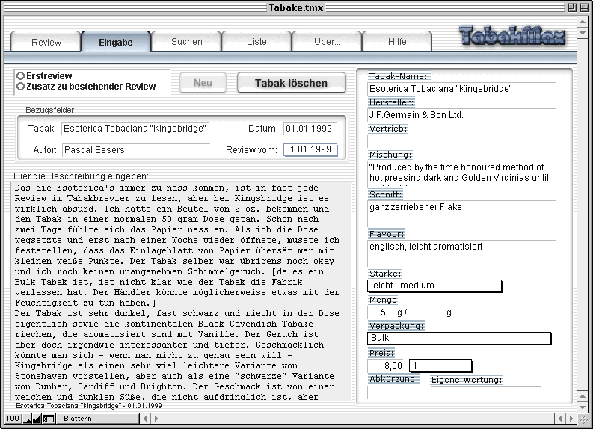Click the Tabak-Name field on right panel
Viewport: 593px width, 429px height.
point(461,89)
